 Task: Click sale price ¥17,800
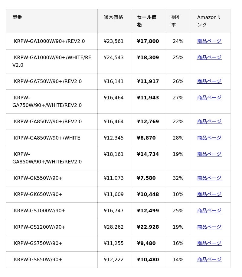[x=148, y=41]
